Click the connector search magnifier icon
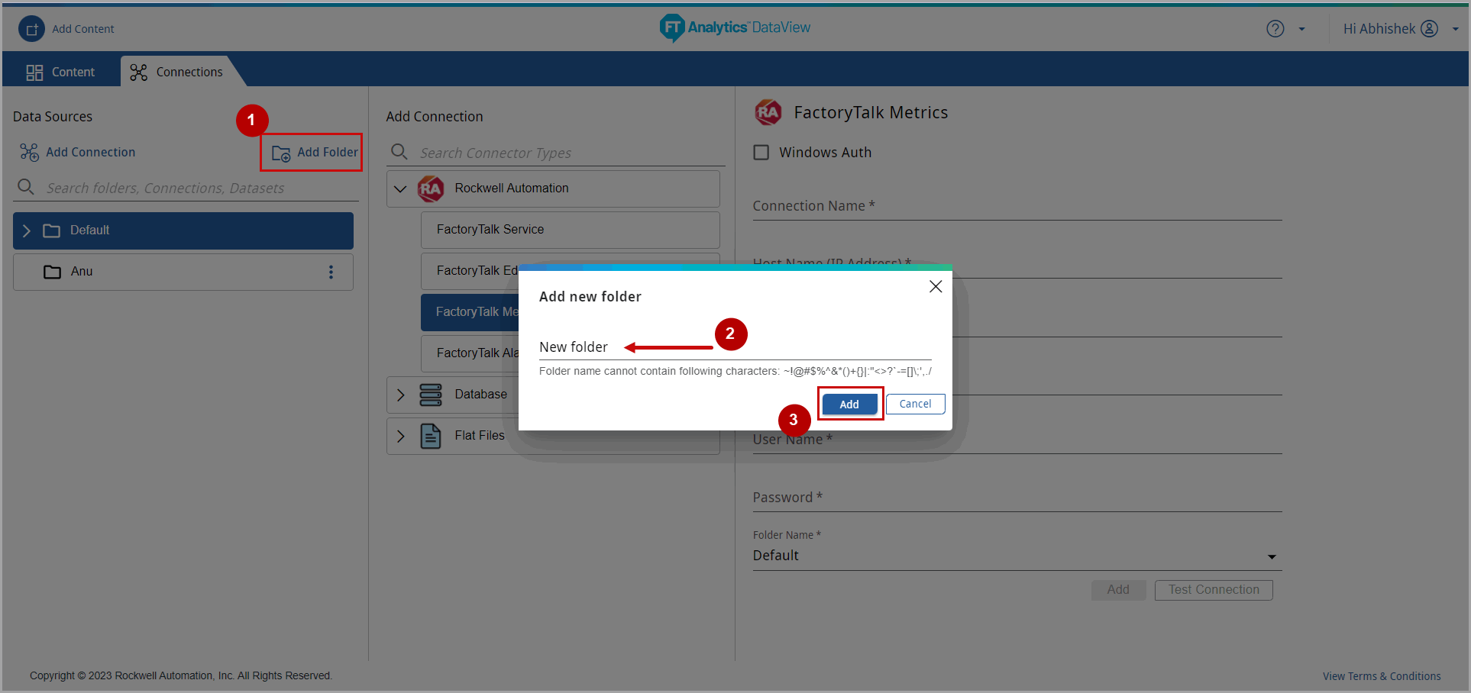Image resolution: width=1471 pixels, height=693 pixels. point(399,152)
